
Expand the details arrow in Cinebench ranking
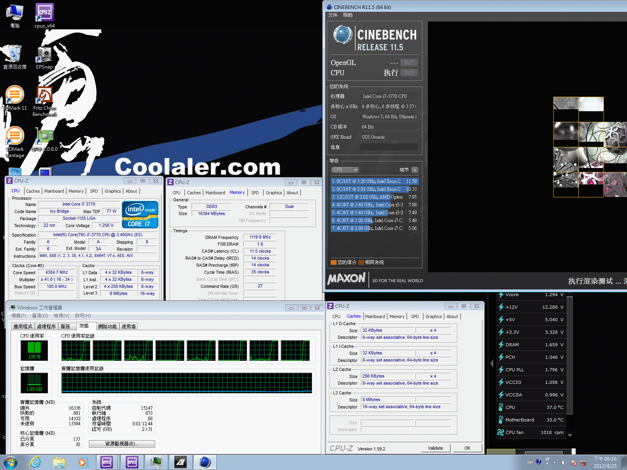pos(415,170)
